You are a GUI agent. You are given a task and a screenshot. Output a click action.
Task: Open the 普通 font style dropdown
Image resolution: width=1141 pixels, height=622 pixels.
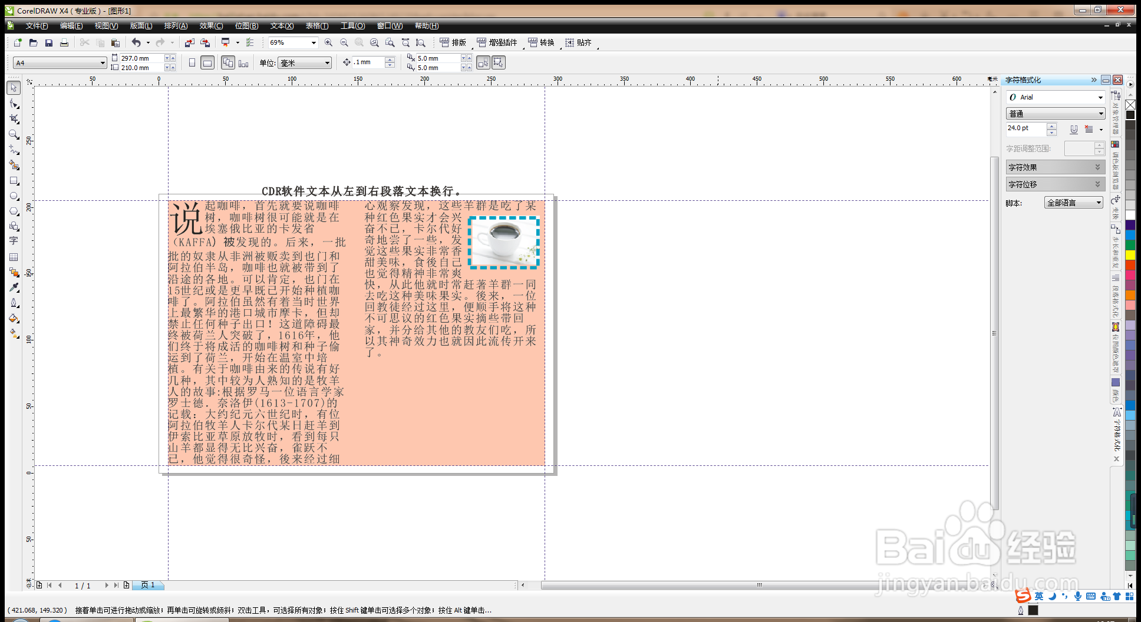click(1100, 114)
